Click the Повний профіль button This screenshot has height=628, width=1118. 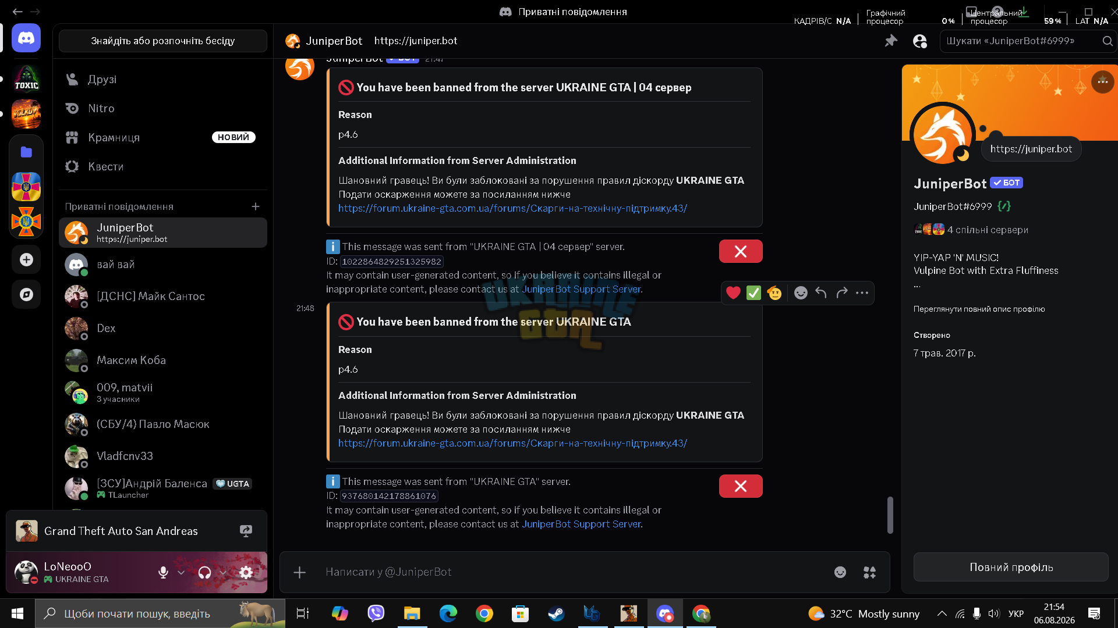[1011, 567]
